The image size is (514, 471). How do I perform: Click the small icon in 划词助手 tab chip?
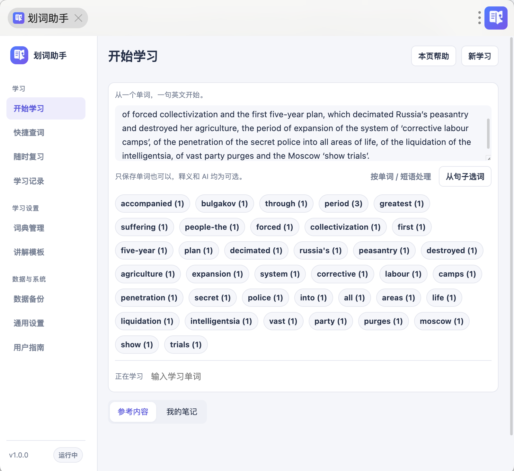19,18
